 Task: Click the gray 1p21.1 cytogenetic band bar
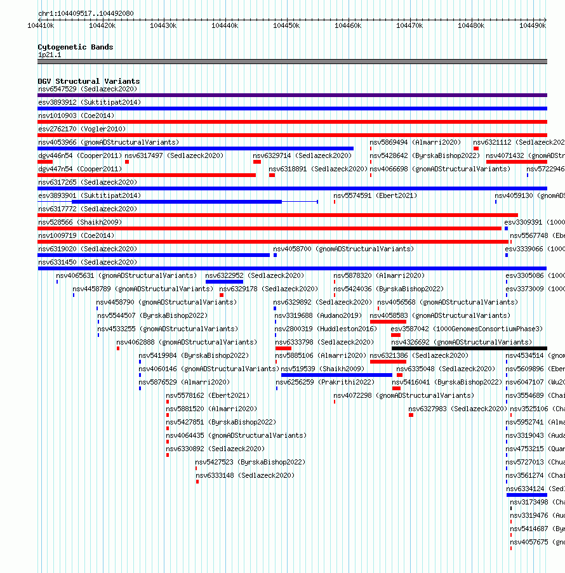coord(292,62)
